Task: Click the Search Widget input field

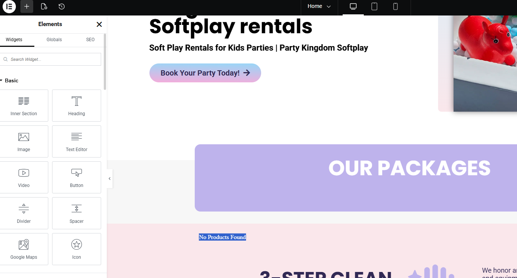Action: (x=53, y=59)
